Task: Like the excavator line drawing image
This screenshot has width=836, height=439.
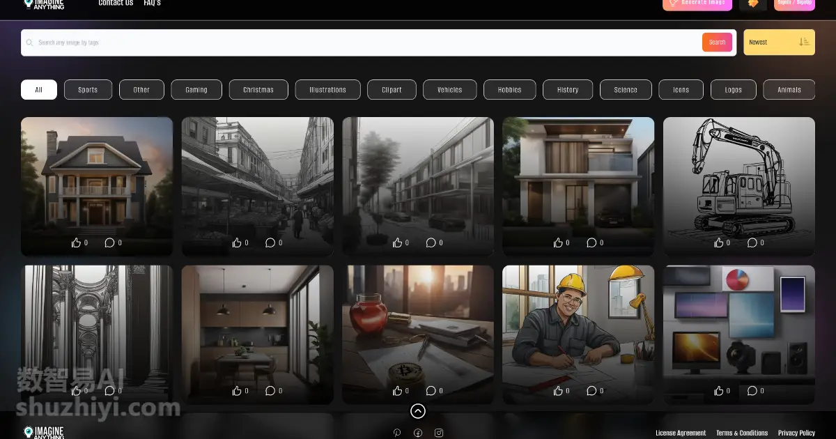Action: tap(719, 242)
